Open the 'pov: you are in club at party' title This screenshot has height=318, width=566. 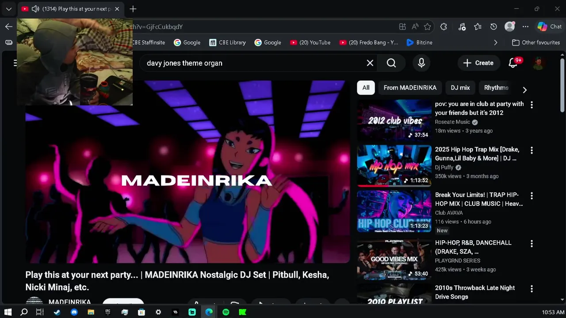[479, 108]
